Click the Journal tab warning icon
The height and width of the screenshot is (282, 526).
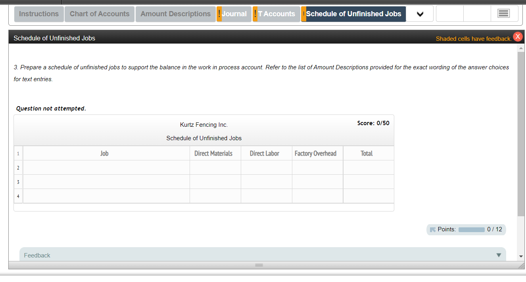pos(219,14)
